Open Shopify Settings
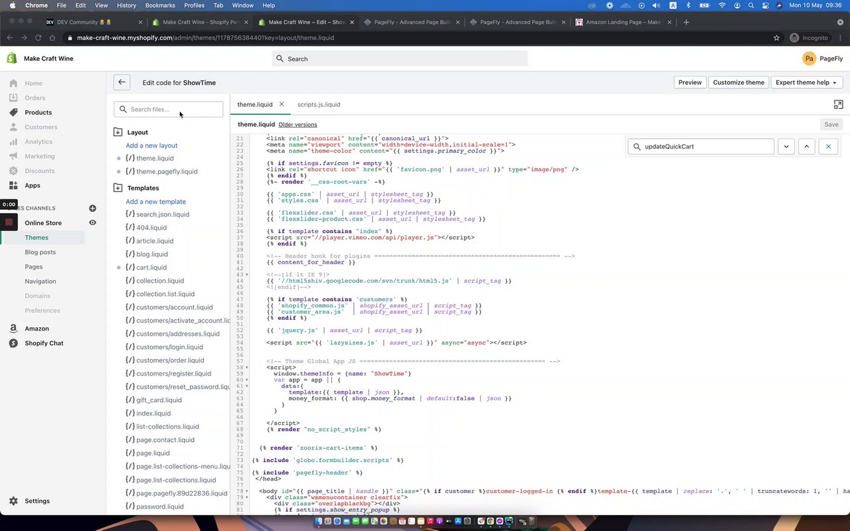 tap(37, 501)
